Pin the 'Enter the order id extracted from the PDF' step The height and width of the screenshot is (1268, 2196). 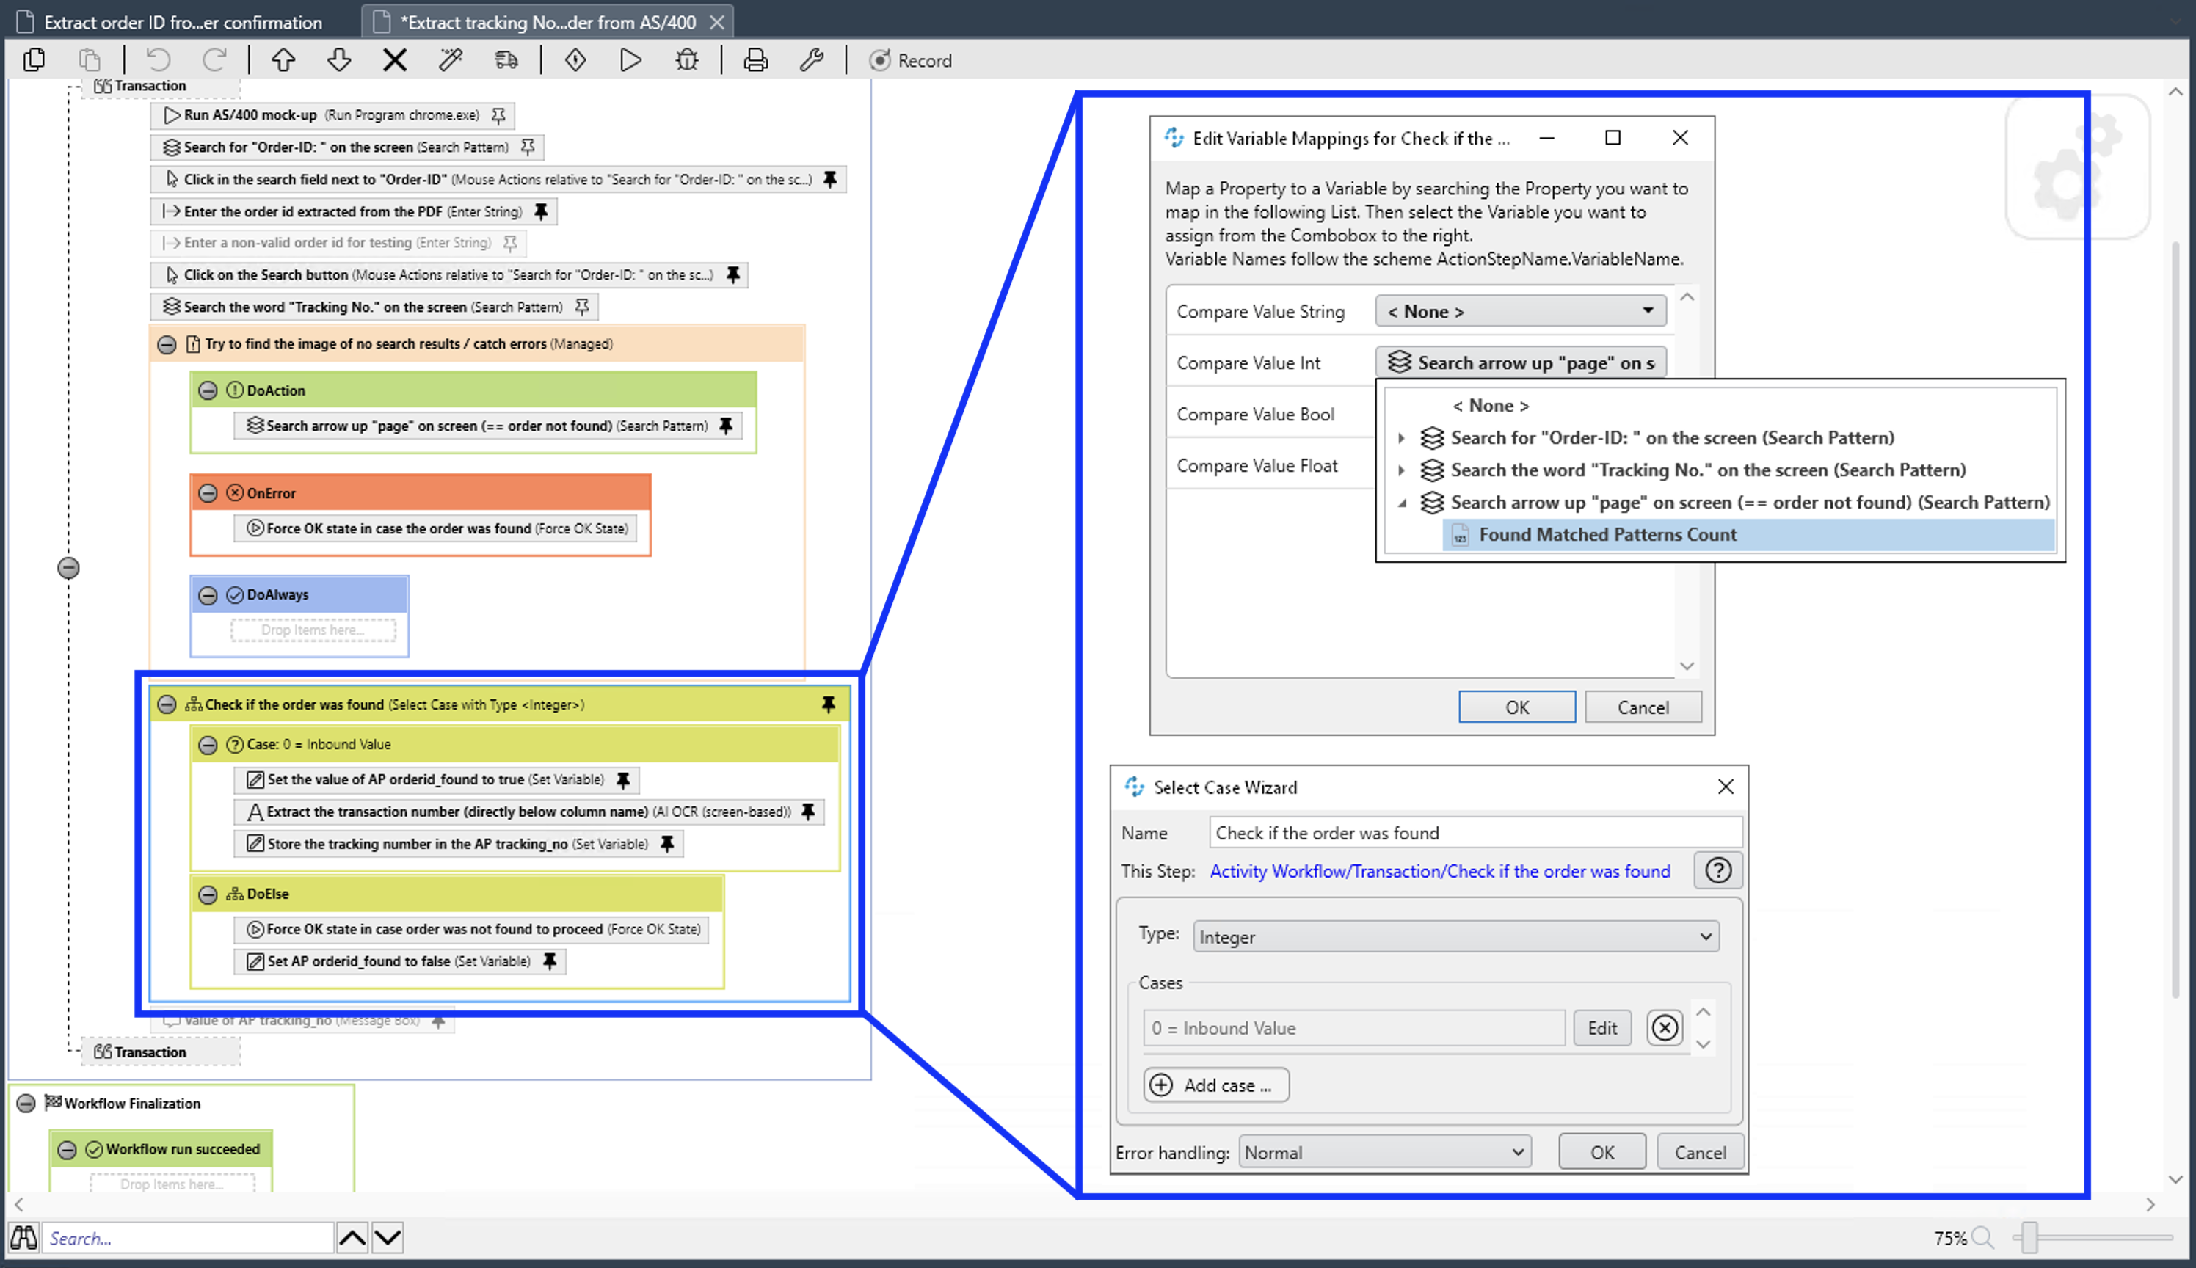click(540, 211)
